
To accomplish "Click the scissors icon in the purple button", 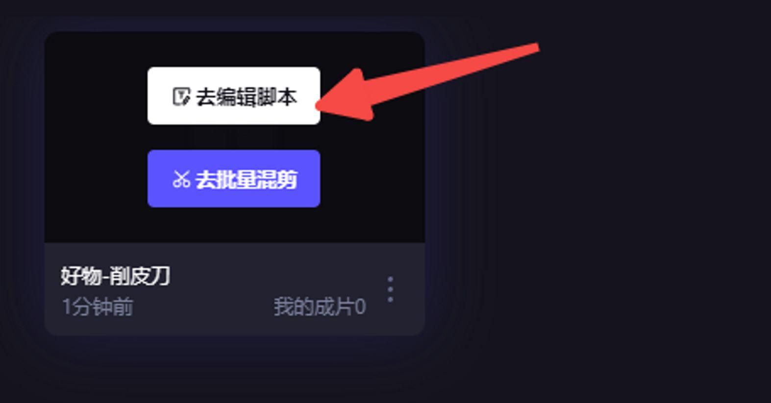I will [181, 179].
